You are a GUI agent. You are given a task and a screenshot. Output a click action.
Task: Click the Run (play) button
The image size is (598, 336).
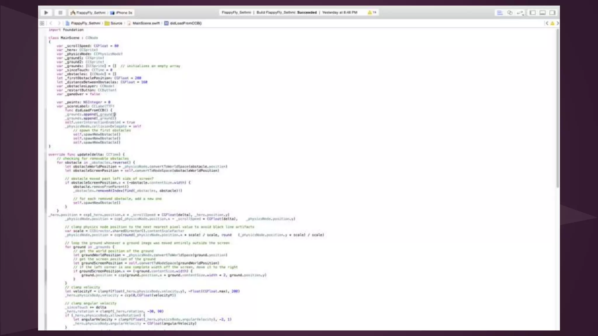[x=46, y=13]
